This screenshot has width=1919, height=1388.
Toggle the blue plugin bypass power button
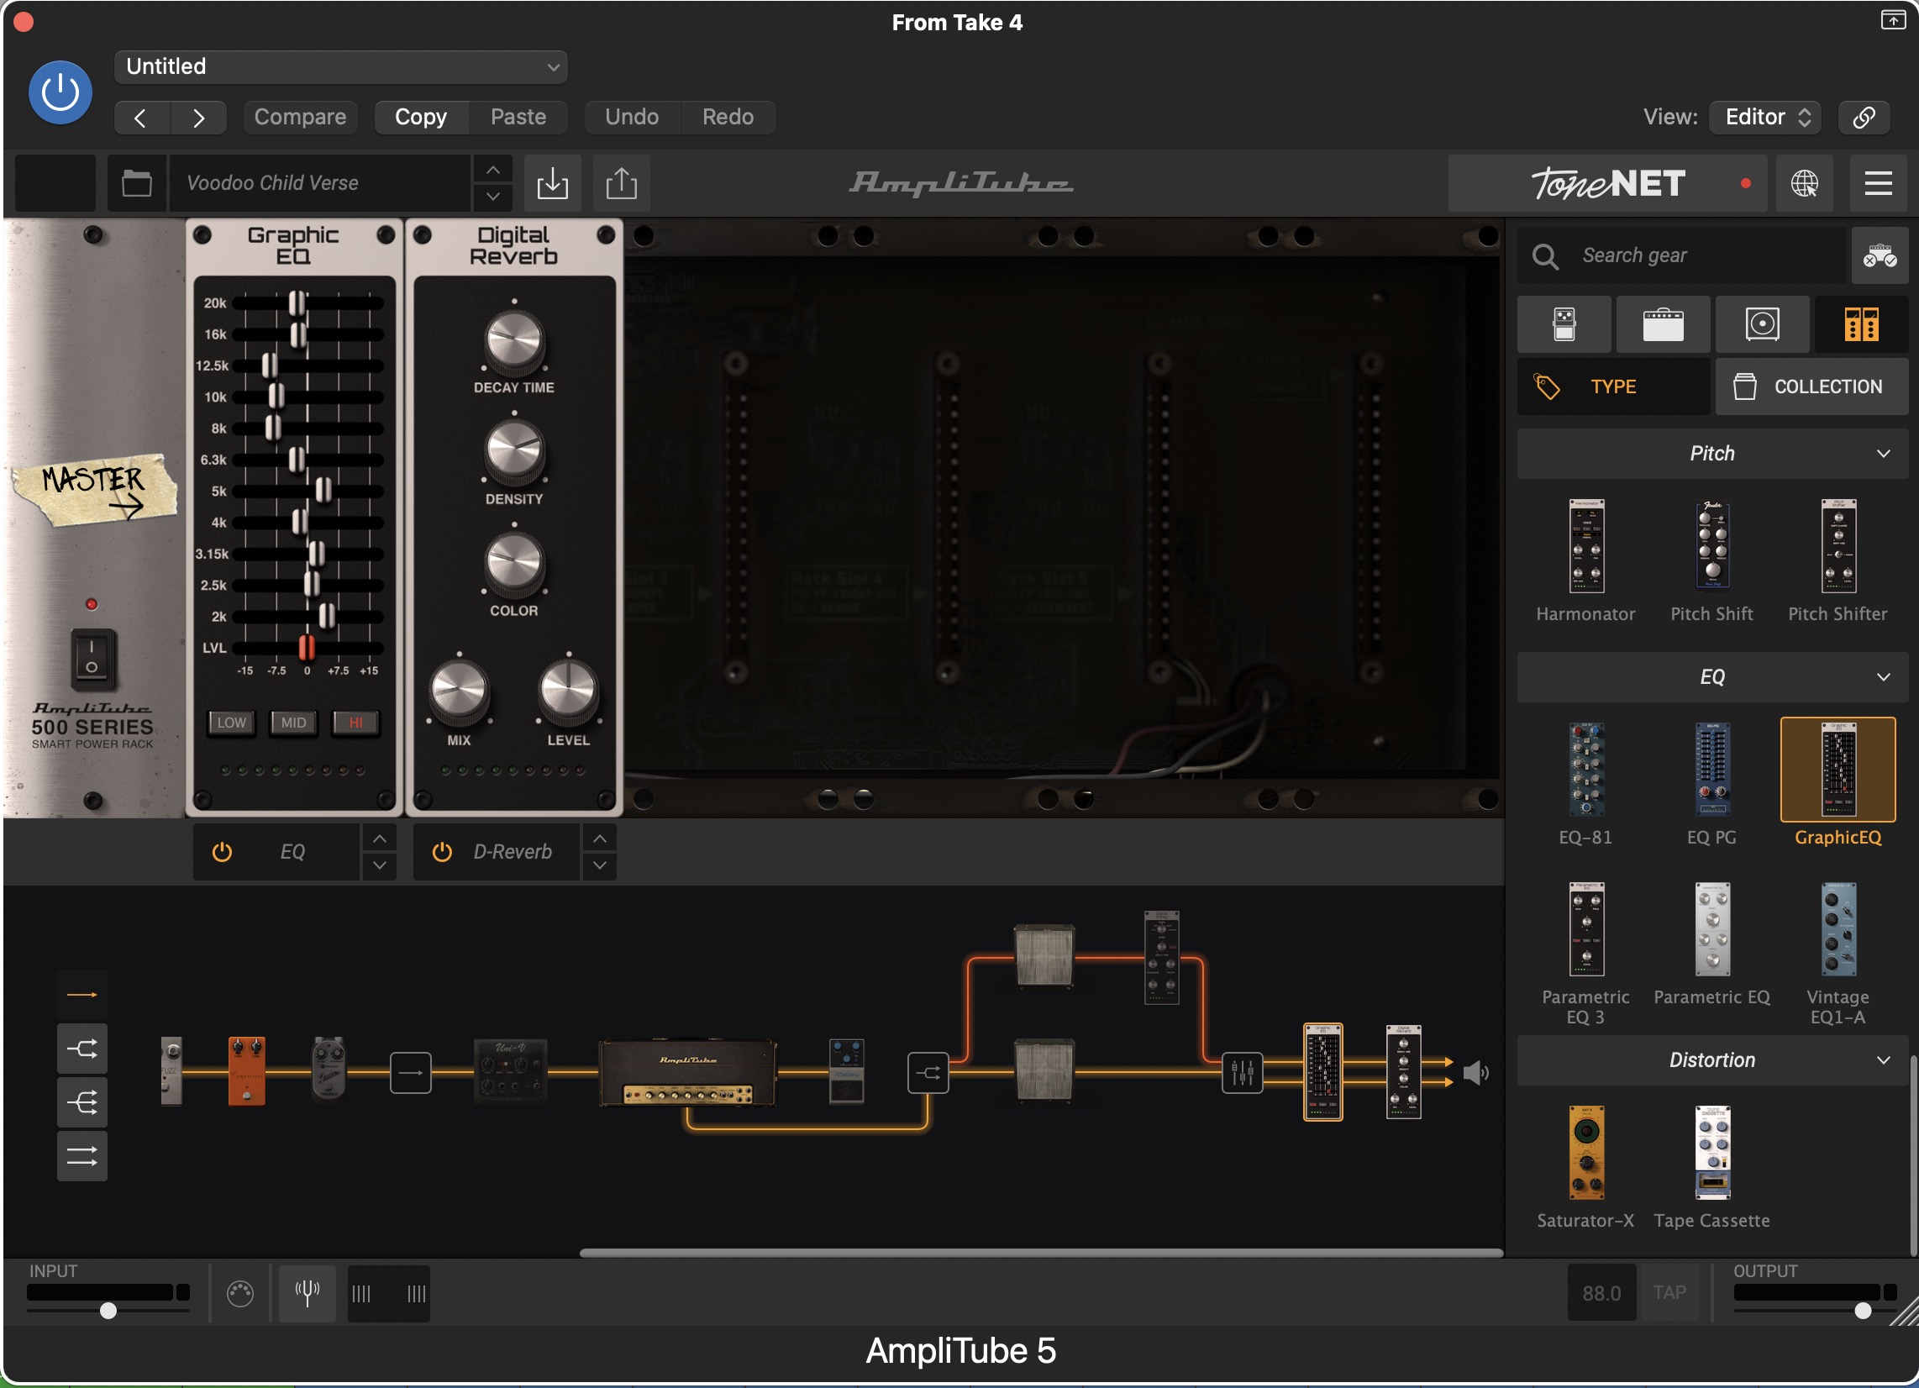pos(60,92)
